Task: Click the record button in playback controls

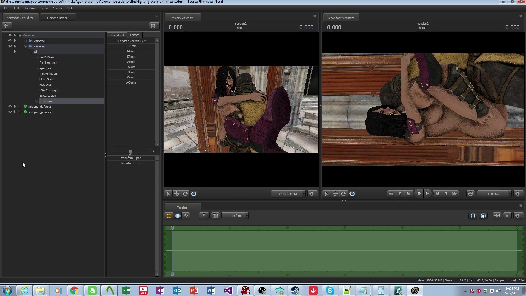Action: (x=419, y=194)
